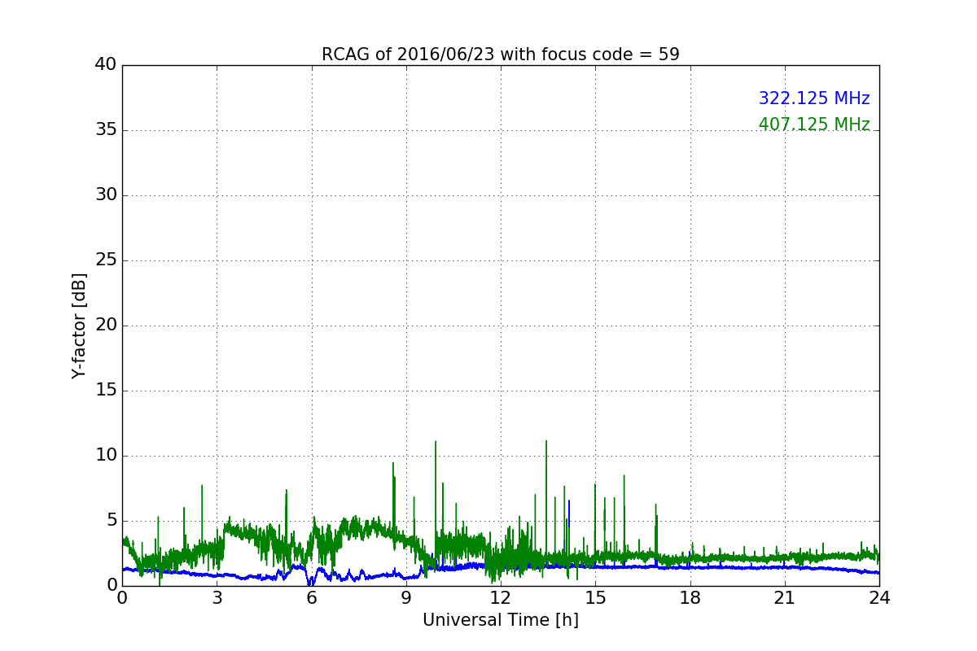The height and width of the screenshot is (651, 977).
Task: Click y-axis tick label 20
Action: tap(106, 325)
